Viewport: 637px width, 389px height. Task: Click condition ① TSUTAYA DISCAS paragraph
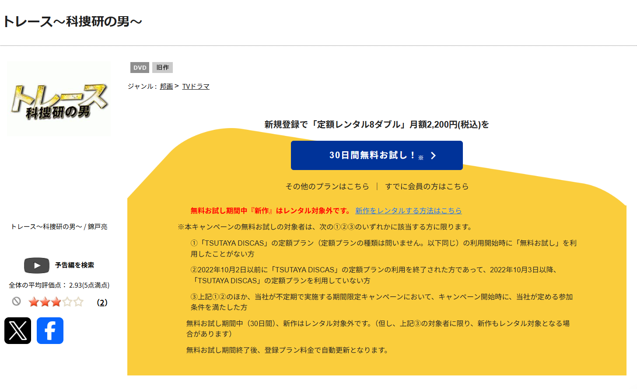click(x=384, y=248)
